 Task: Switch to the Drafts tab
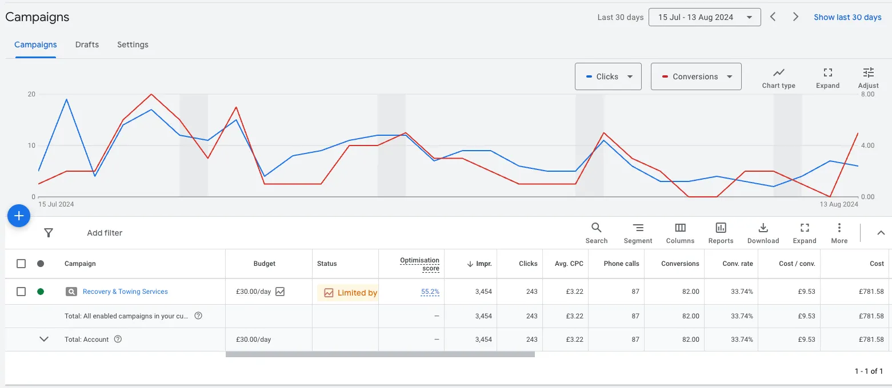(87, 45)
